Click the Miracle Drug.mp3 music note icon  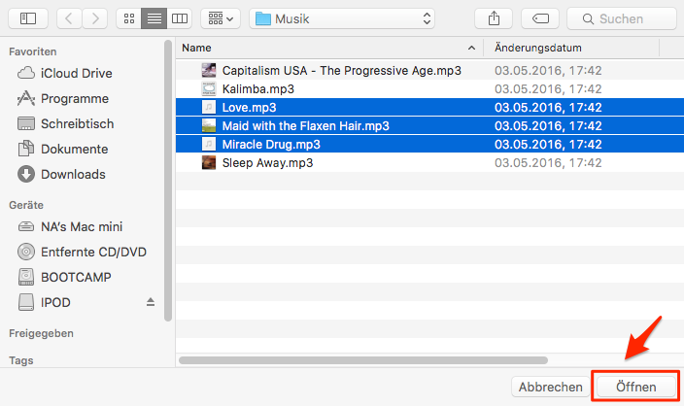click(209, 145)
